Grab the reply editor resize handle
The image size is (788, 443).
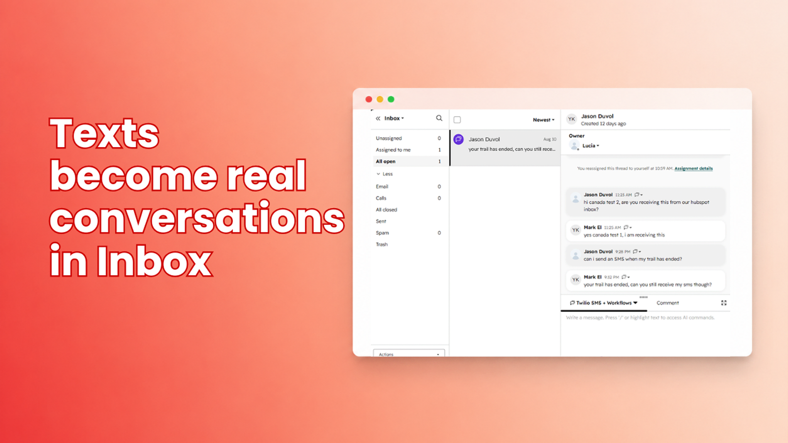pyautogui.click(x=643, y=297)
